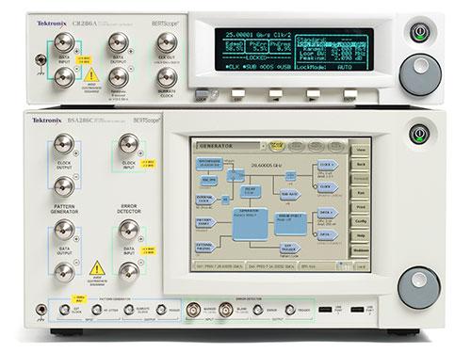The image size is (471, 353).
Task: Select the External Clock input block
Action: pyautogui.click(x=206, y=200)
